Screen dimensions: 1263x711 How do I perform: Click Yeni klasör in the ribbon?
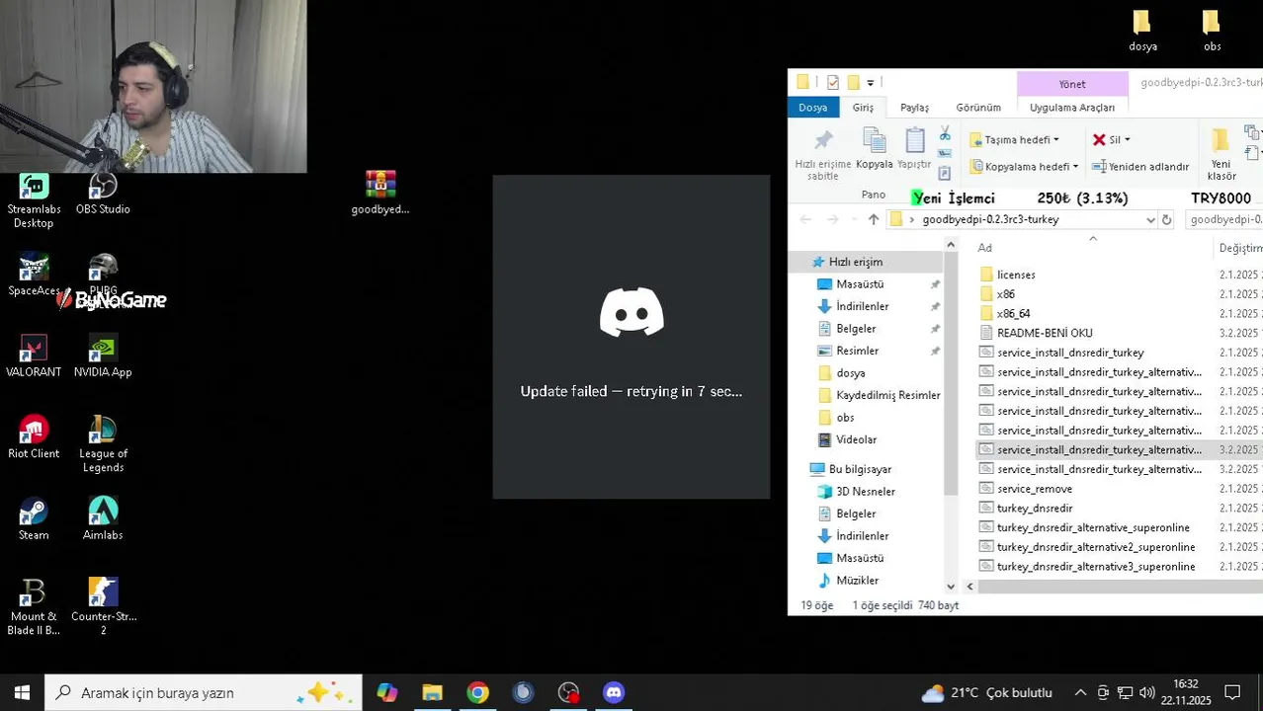pyautogui.click(x=1221, y=155)
